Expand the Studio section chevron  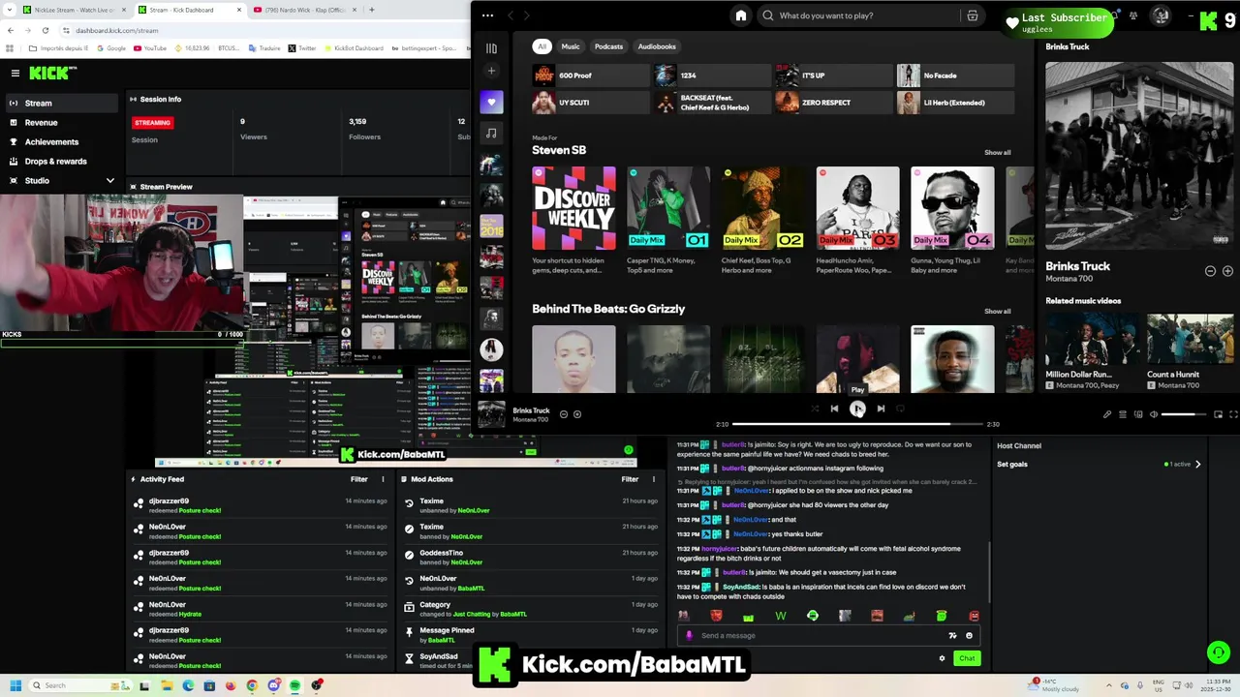(x=109, y=181)
